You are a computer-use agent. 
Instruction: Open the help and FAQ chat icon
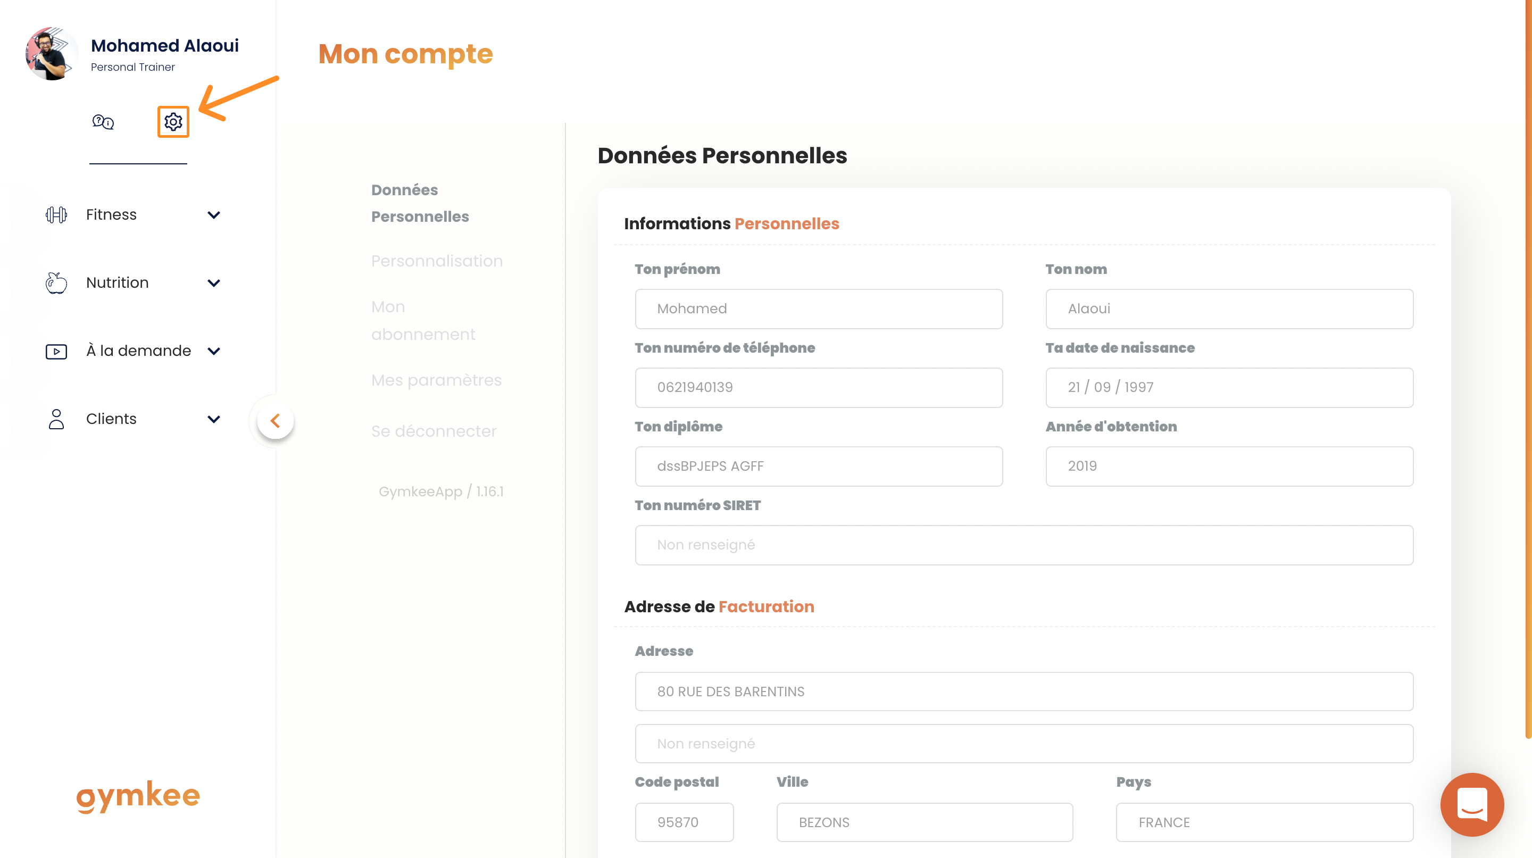tap(103, 122)
